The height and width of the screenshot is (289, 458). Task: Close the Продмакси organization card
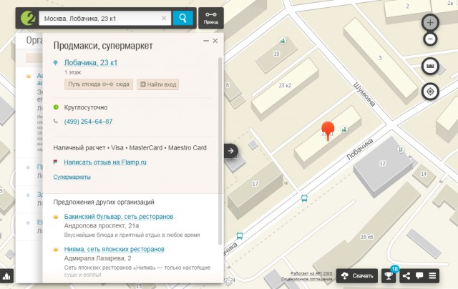click(215, 41)
